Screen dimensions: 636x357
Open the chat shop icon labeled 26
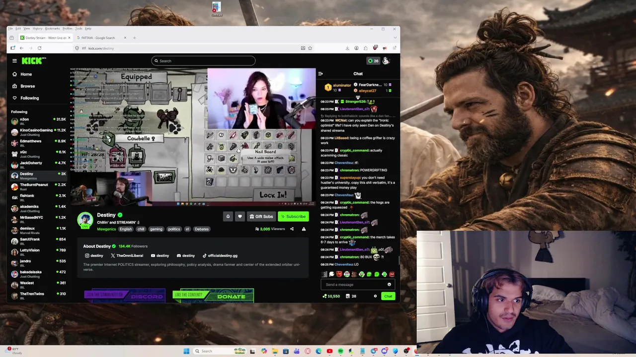coord(351,296)
